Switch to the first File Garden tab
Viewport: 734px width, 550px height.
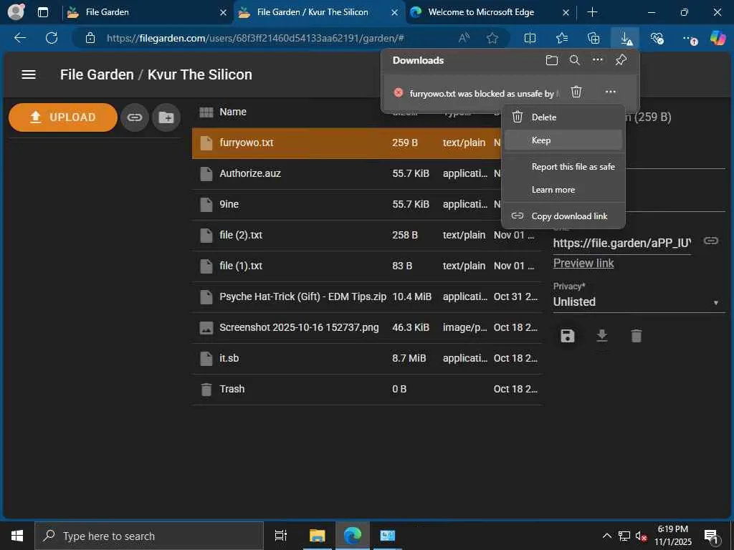pos(146,12)
